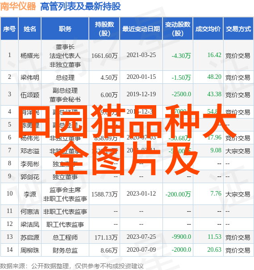Select the name 伍颂颖 in row 3
Image resolution: width=254 pixels, height=270 pixels.
[30, 95]
